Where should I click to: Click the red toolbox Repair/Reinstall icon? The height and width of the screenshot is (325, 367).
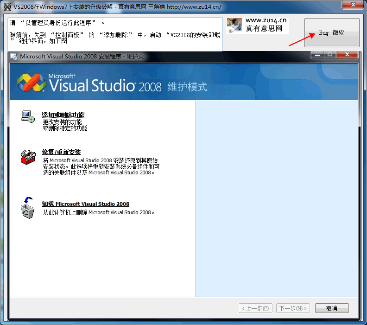27,157
